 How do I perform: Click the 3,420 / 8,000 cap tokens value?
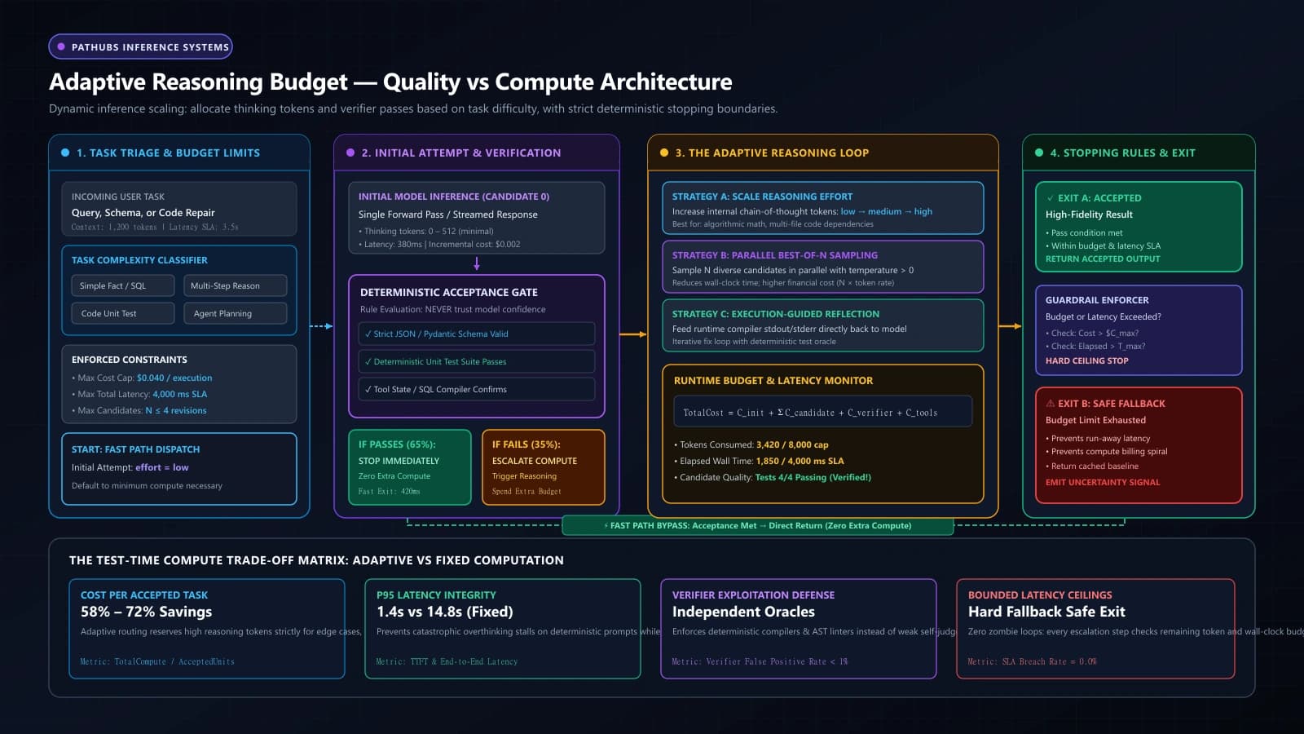[x=792, y=445]
